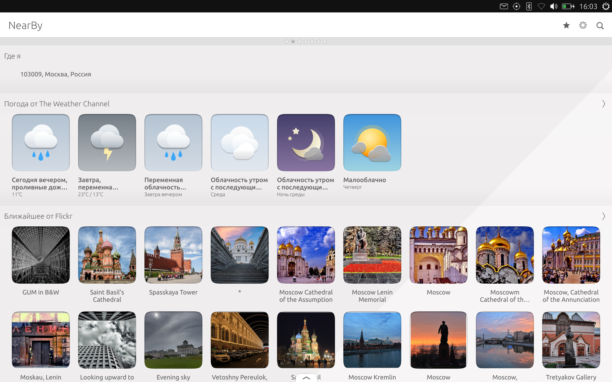Select the first page indicator dot
This screenshot has width=612, height=382.
pos(287,41)
